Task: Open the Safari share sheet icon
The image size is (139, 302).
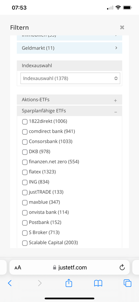Action: click(x=69, y=282)
